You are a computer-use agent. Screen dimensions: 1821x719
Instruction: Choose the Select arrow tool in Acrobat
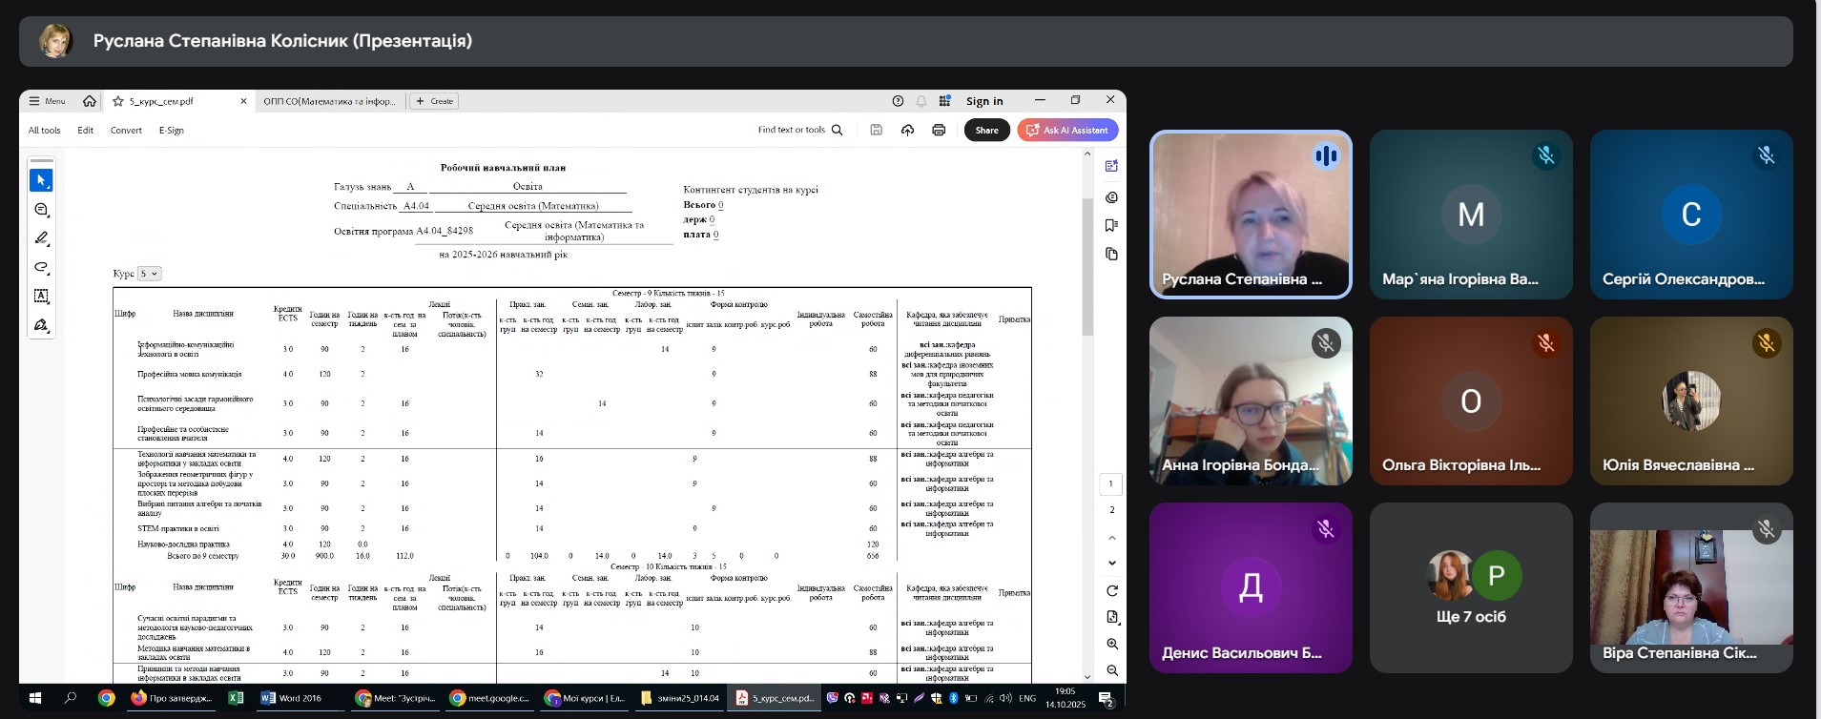(41, 180)
